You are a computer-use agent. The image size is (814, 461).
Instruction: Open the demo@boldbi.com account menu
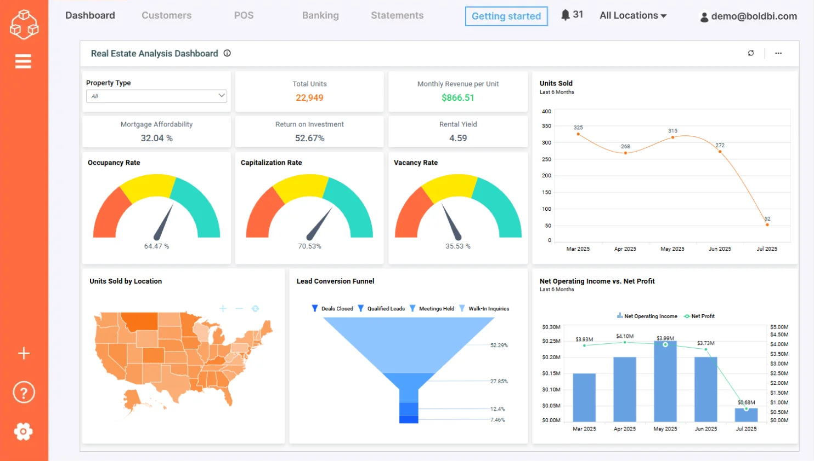click(x=748, y=16)
